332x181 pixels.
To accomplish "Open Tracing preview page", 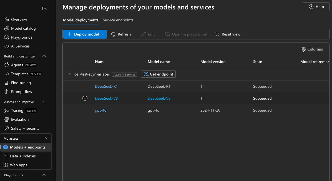I will (21, 110).
